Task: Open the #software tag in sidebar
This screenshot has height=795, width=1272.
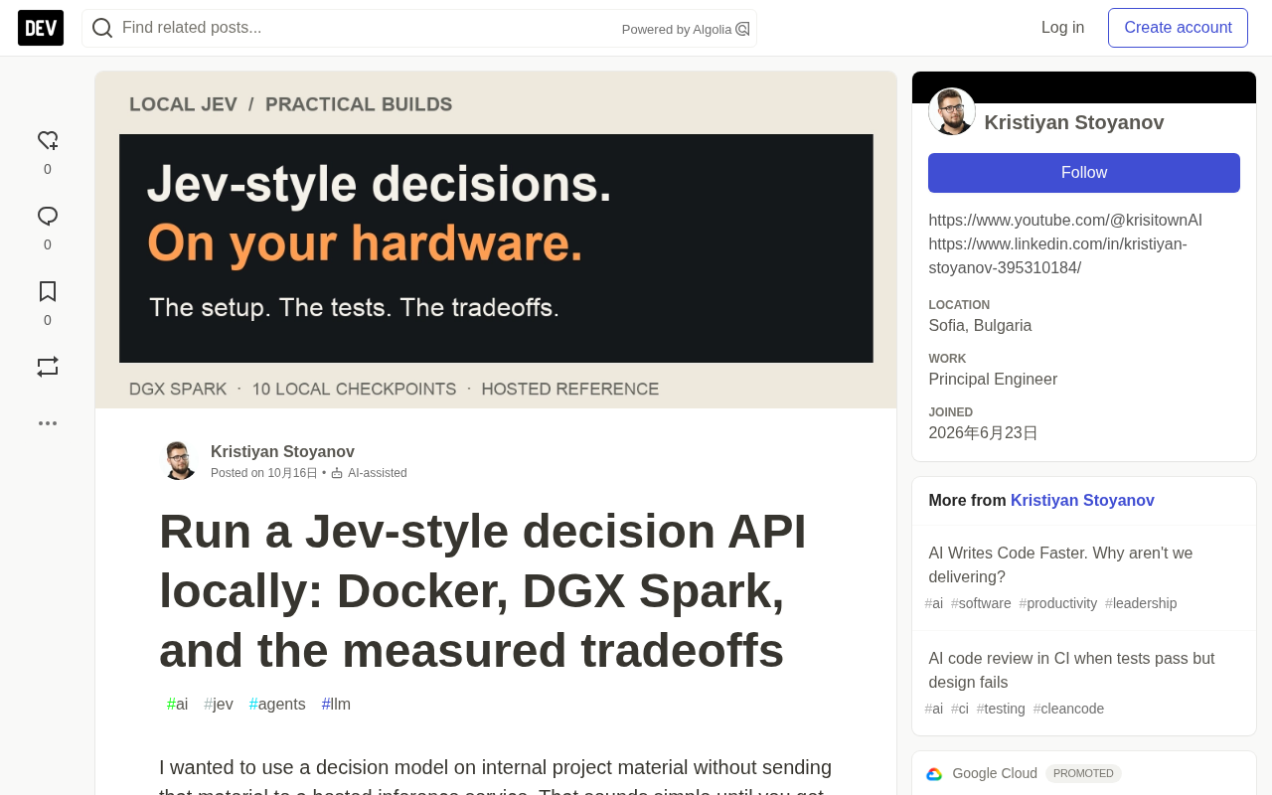Action: [981, 603]
